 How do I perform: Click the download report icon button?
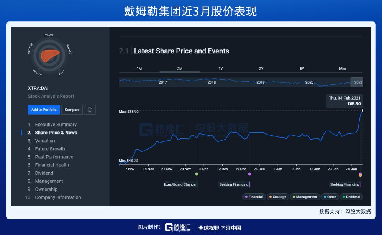click(90, 110)
